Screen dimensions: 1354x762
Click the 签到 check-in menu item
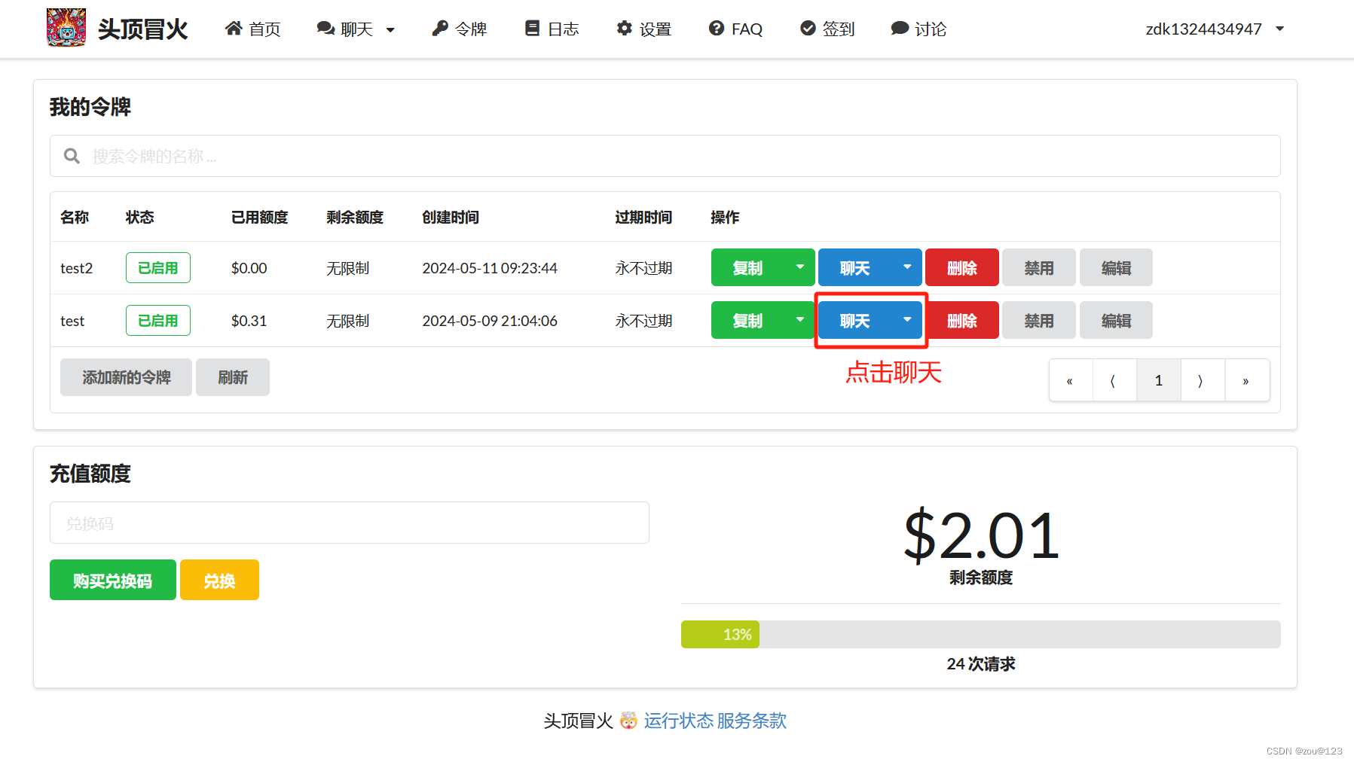pos(827,29)
